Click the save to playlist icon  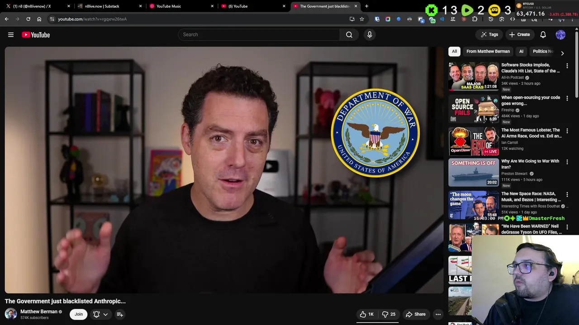[120, 314]
